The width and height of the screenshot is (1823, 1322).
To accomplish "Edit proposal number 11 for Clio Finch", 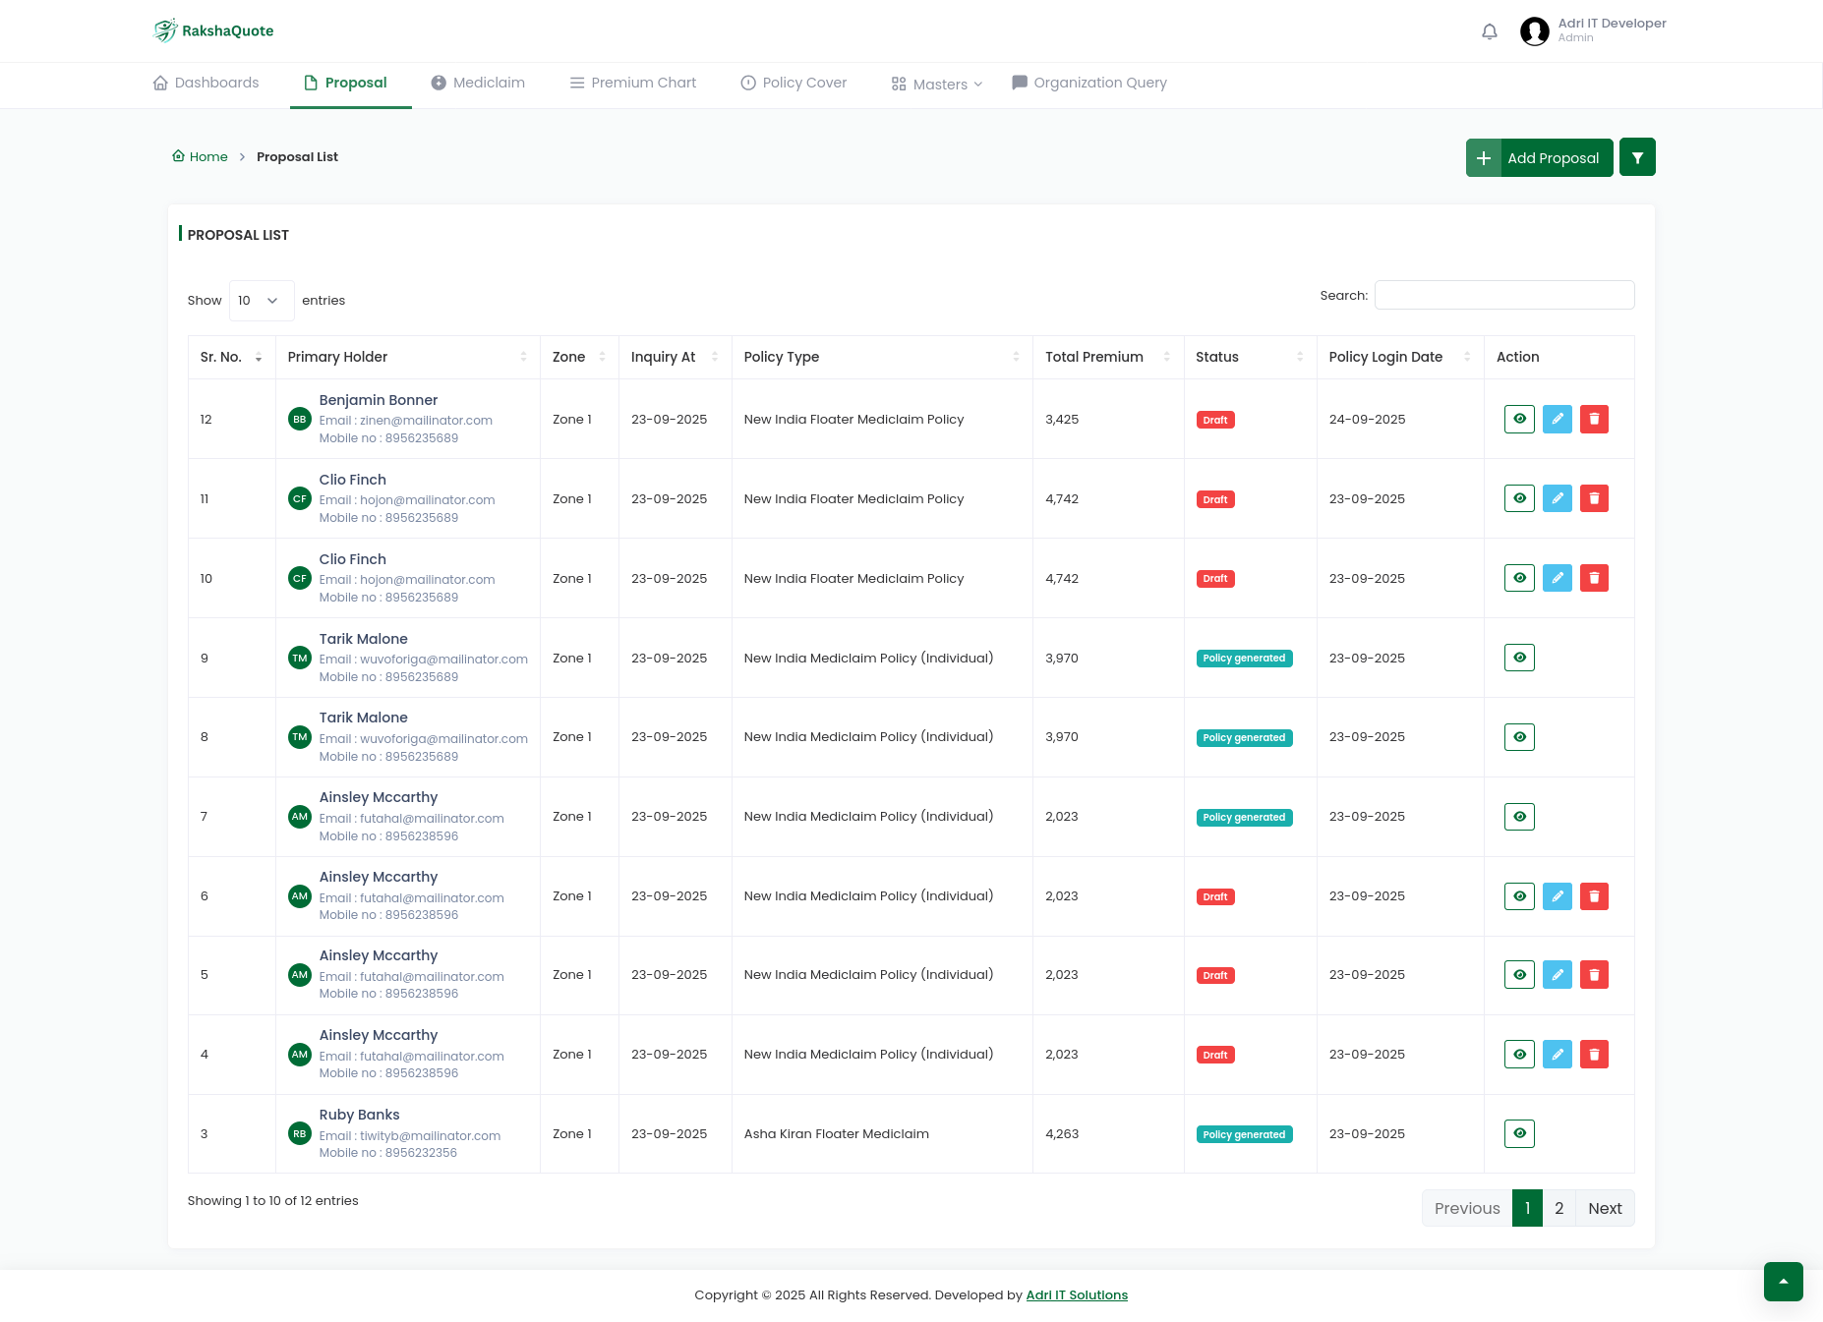I will (1557, 498).
